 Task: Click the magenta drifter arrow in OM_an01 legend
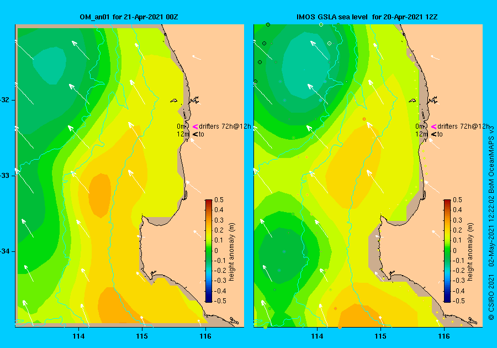point(195,126)
